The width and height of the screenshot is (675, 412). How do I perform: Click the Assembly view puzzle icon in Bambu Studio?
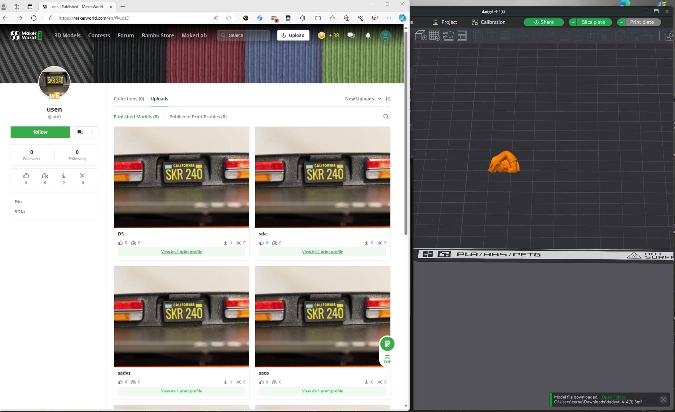[x=670, y=35]
